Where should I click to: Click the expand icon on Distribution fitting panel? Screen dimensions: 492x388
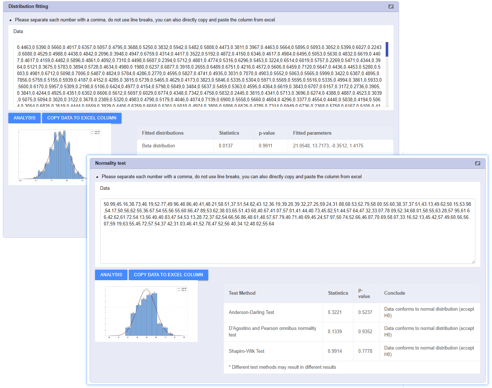[391, 6]
